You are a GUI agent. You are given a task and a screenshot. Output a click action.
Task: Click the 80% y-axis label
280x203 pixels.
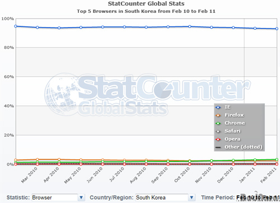pyautogui.click(x=9, y=48)
